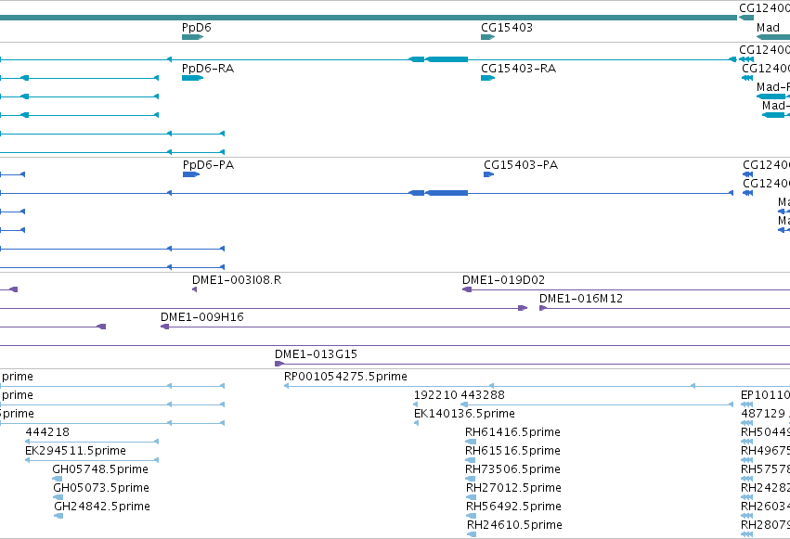Image resolution: width=790 pixels, height=539 pixels.
Task: Select the CG15403-PA label
Action: click(521, 165)
